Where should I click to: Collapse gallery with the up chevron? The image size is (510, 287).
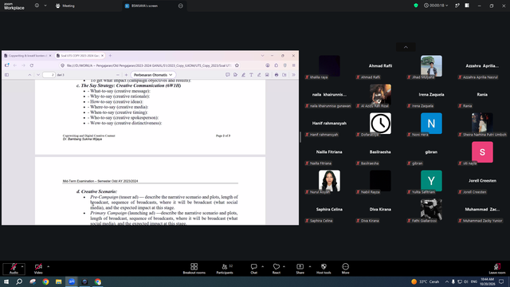tap(406, 47)
